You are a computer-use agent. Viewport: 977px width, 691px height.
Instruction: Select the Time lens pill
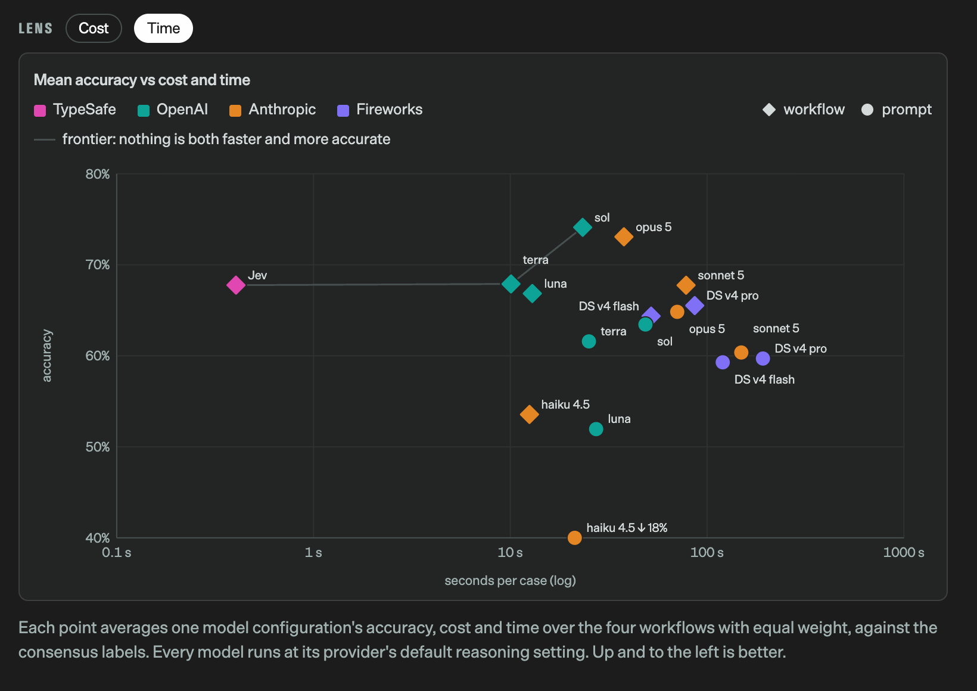163,29
